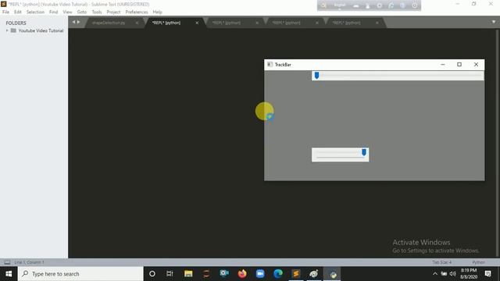Open Cortana circle icon
This screenshot has width=500, height=281.
coord(152,274)
